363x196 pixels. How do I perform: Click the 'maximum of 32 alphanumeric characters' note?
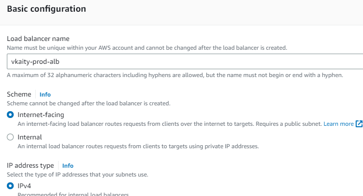[x=175, y=75]
